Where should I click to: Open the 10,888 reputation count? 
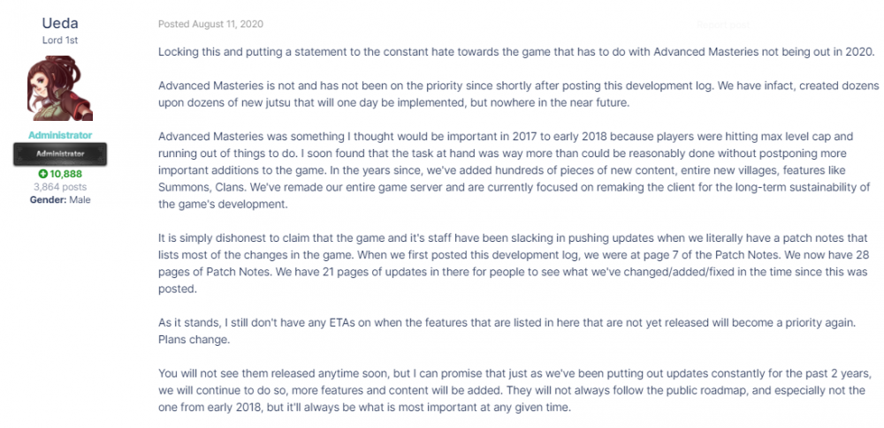pos(65,175)
